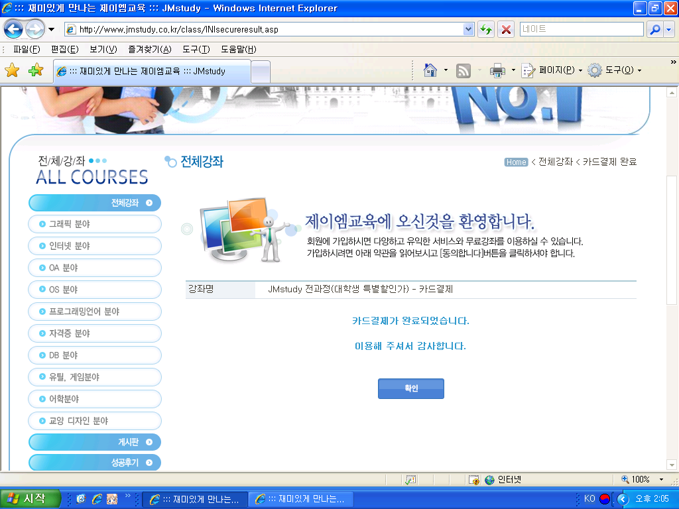Switch to first JMstudy taskbar window
This screenshot has width=679, height=509.
(195, 500)
